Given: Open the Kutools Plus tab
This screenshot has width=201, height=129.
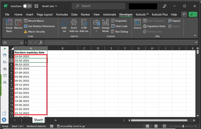Looking at the screenshot, I should (x=160, y=14).
